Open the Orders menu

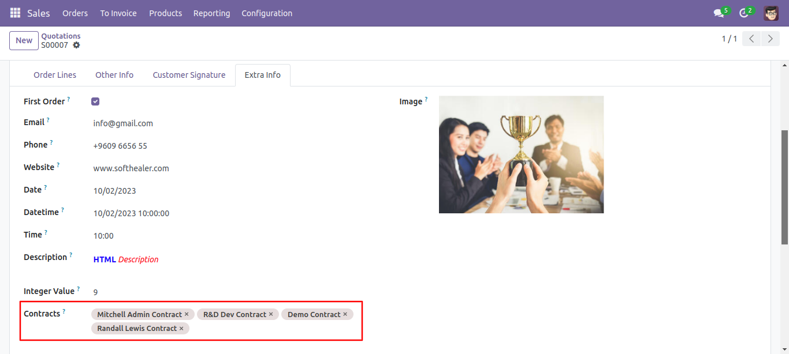75,13
